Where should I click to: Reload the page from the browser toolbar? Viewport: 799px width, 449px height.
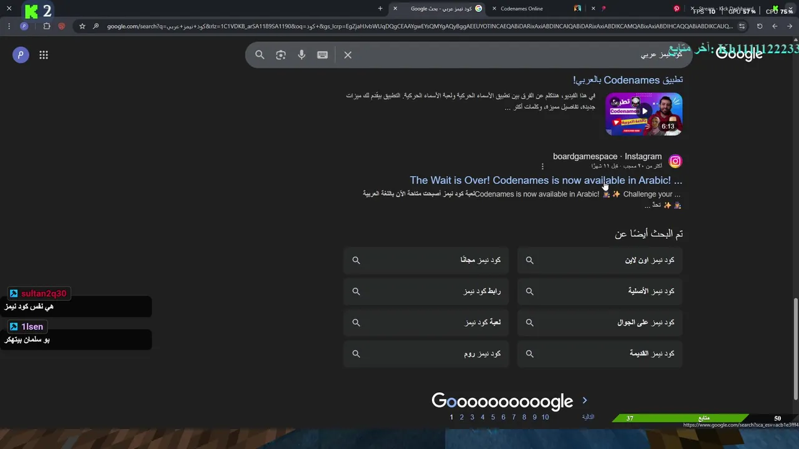760,26
